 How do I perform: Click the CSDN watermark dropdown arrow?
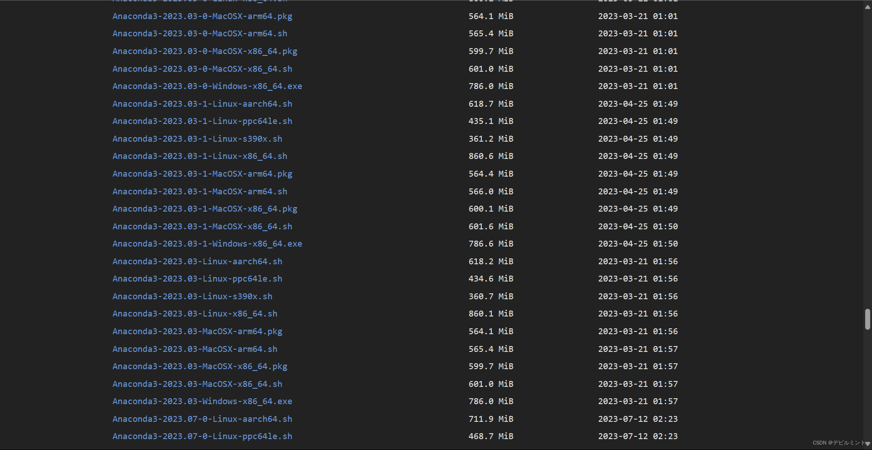pos(868,444)
